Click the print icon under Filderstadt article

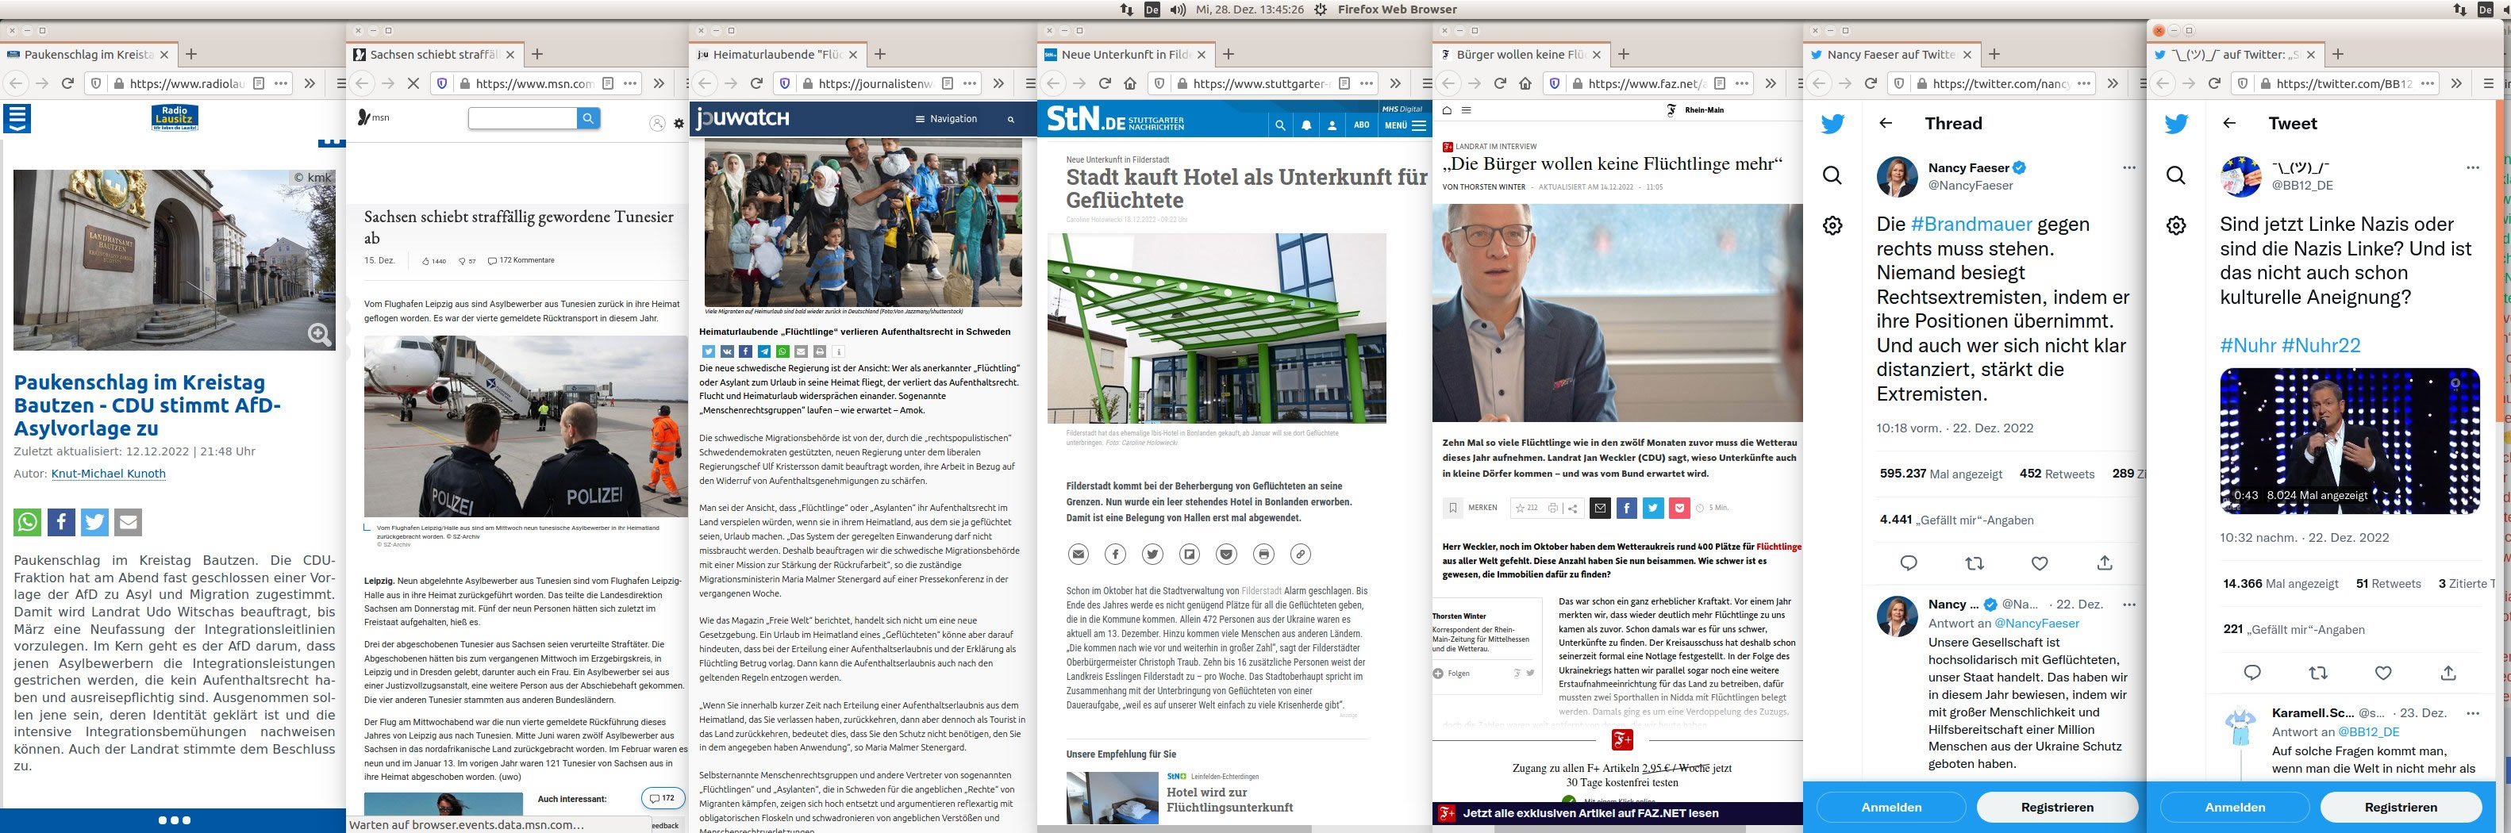(x=1263, y=555)
